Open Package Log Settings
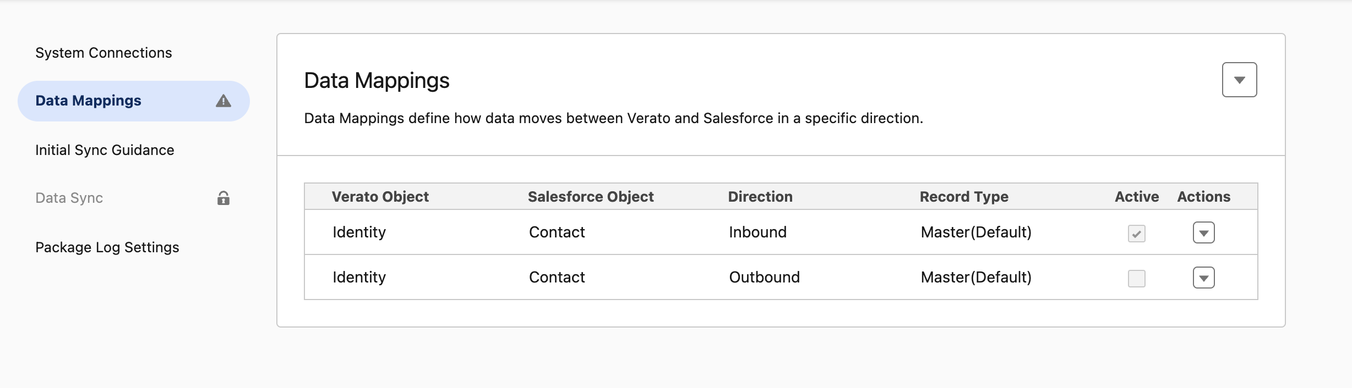Image resolution: width=1352 pixels, height=388 pixels. [107, 247]
